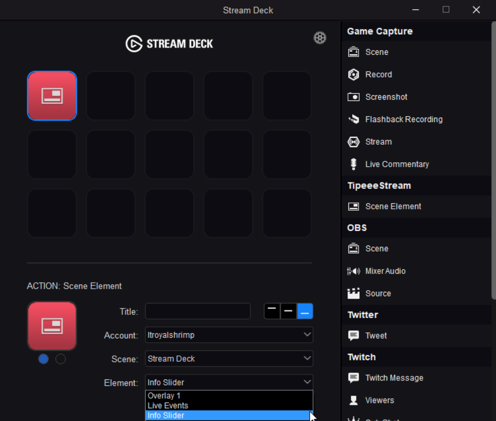Choose Info Slider from Element list
Screen dimensions: 496x421
[x=229, y=415]
